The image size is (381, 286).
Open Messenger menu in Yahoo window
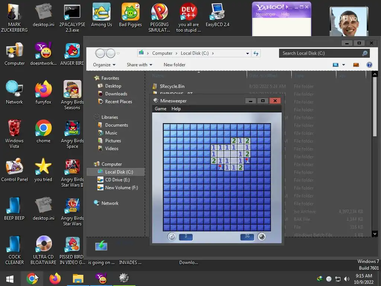click(265, 14)
